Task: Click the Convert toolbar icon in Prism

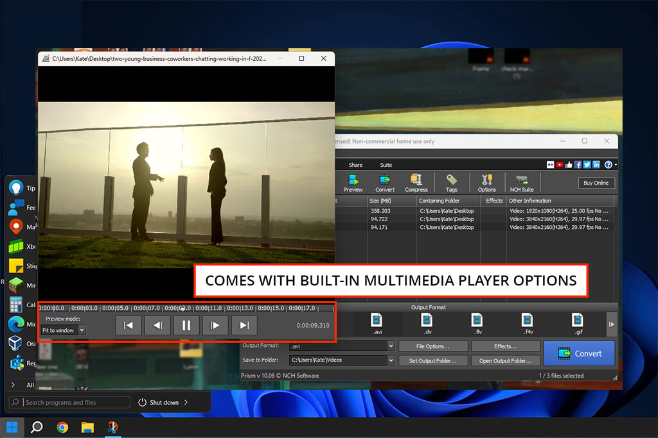Action: point(385,183)
